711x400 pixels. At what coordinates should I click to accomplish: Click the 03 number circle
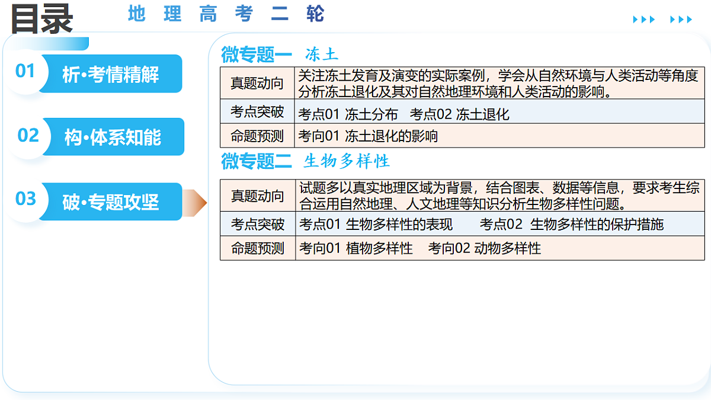25,199
